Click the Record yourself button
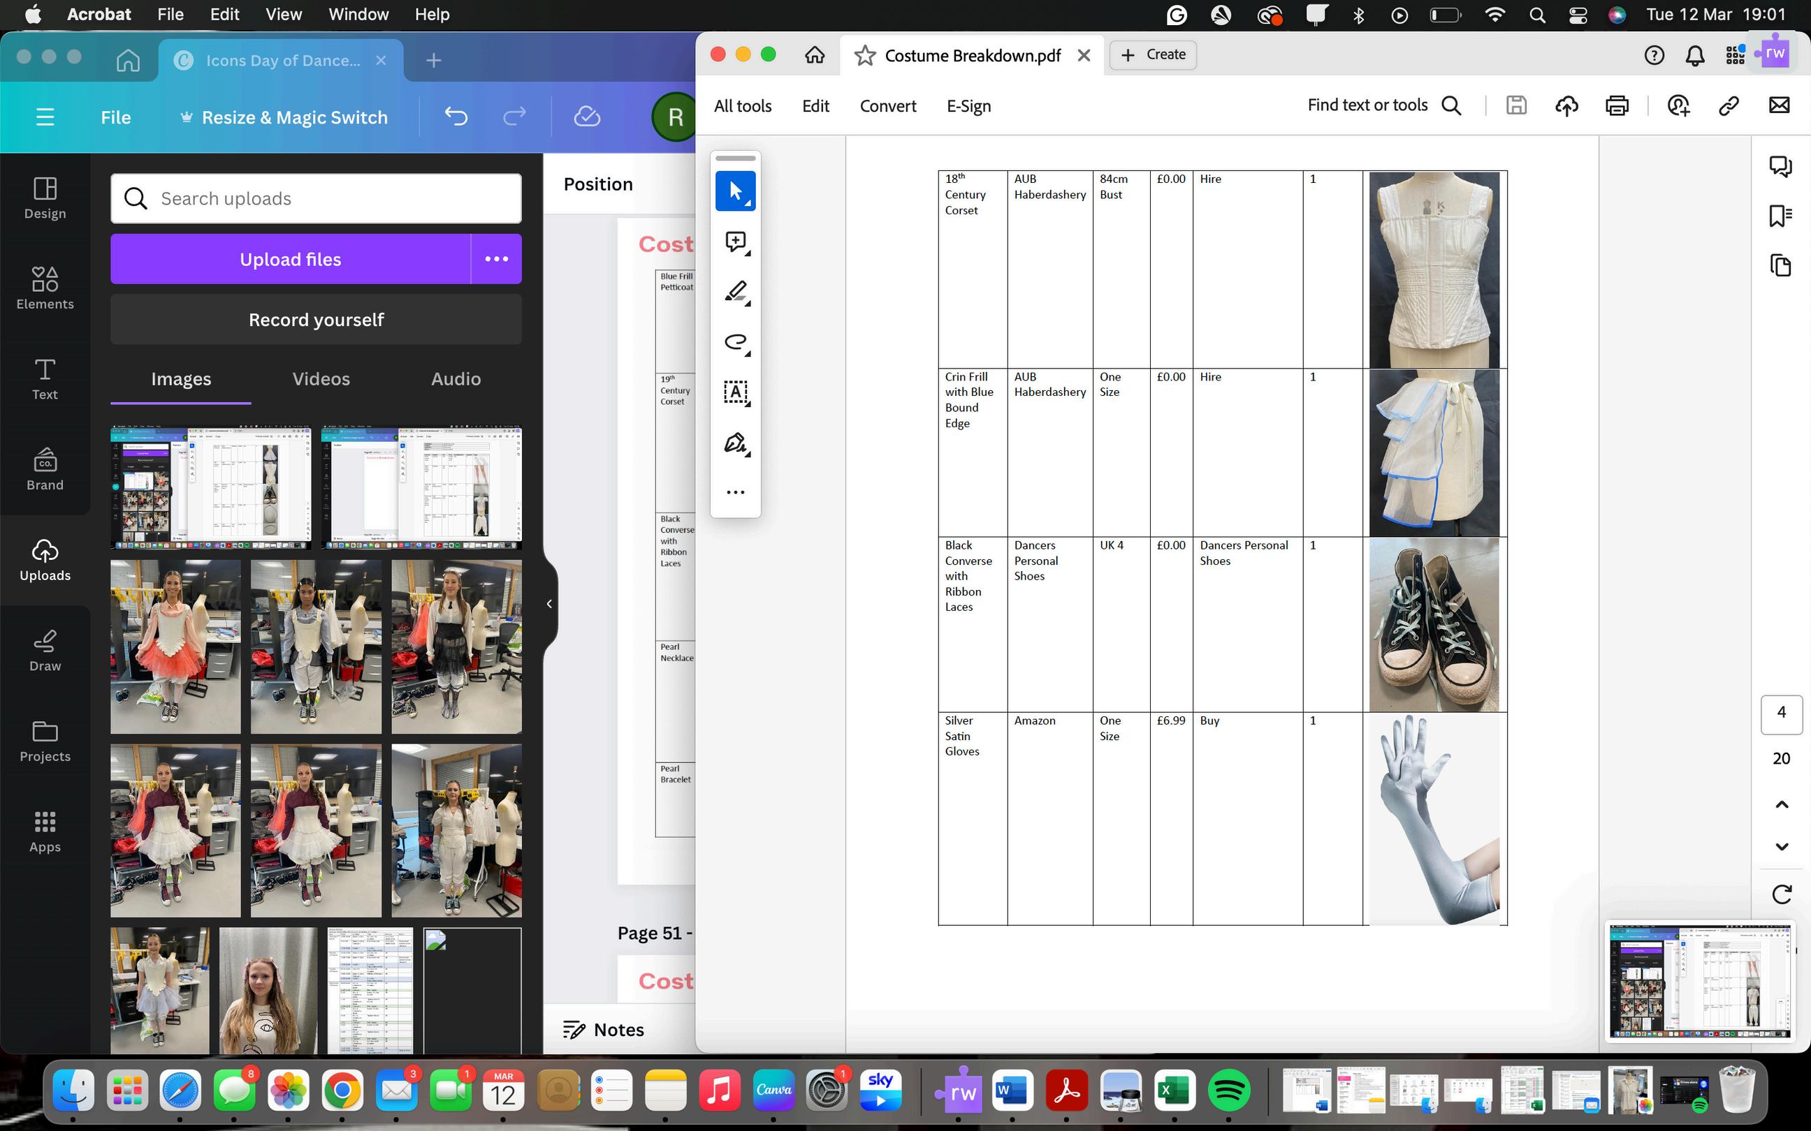This screenshot has height=1131, width=1811. click(x=316, y=320)
